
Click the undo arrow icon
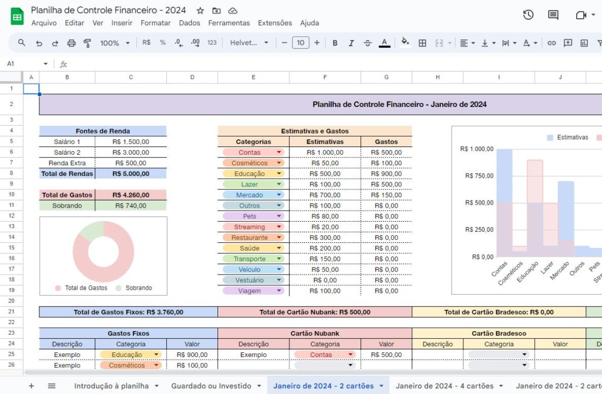(39, 43)
